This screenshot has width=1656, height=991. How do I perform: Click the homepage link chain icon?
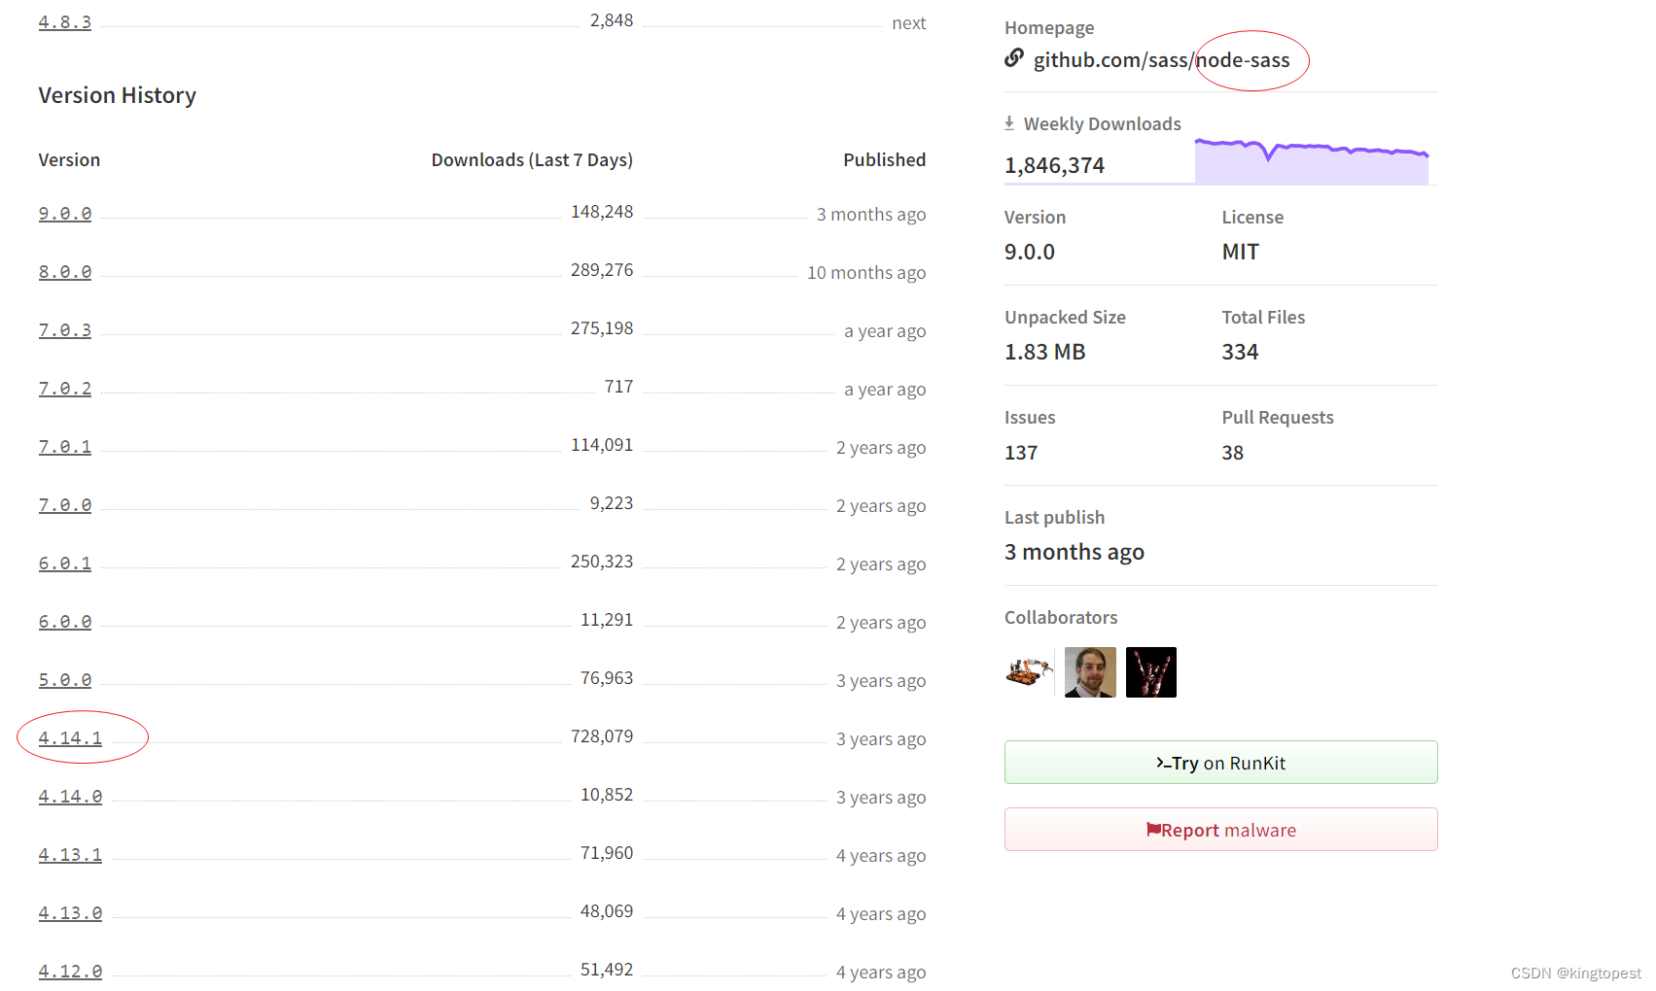coord(1014,58)
